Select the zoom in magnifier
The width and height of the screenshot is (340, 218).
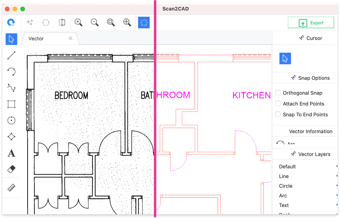[x=78, y=22]
